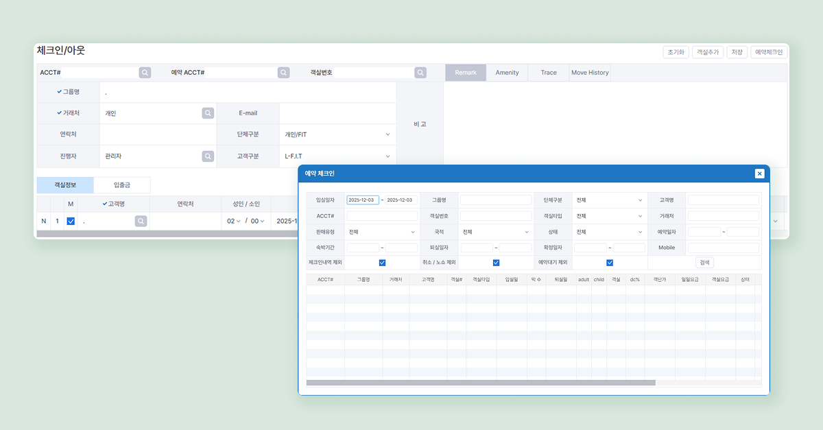Viewport: 823px width, 430px height.
Task: Click the 입실일자 start date field
Action: [x=363, y=200]
